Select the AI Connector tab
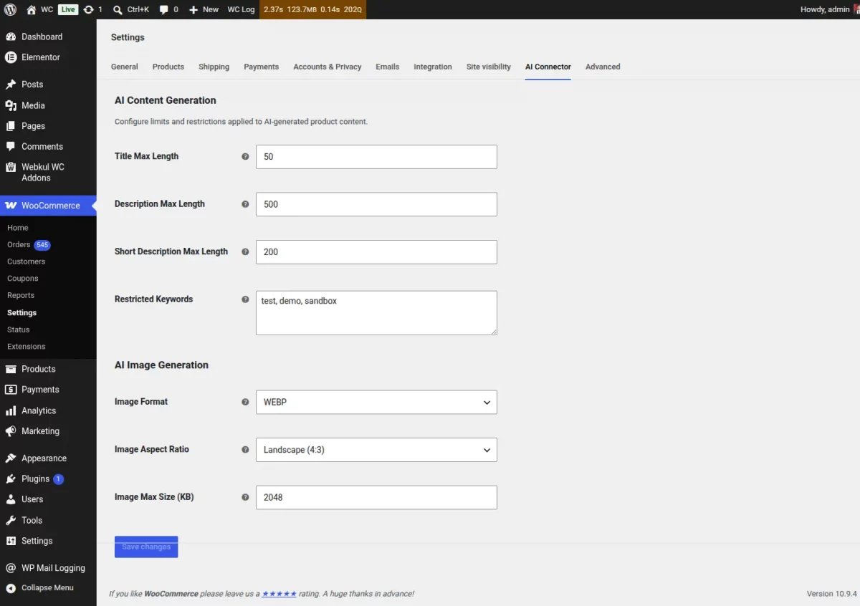Viewport: 860px width, 606px height. tap(548, 67)
